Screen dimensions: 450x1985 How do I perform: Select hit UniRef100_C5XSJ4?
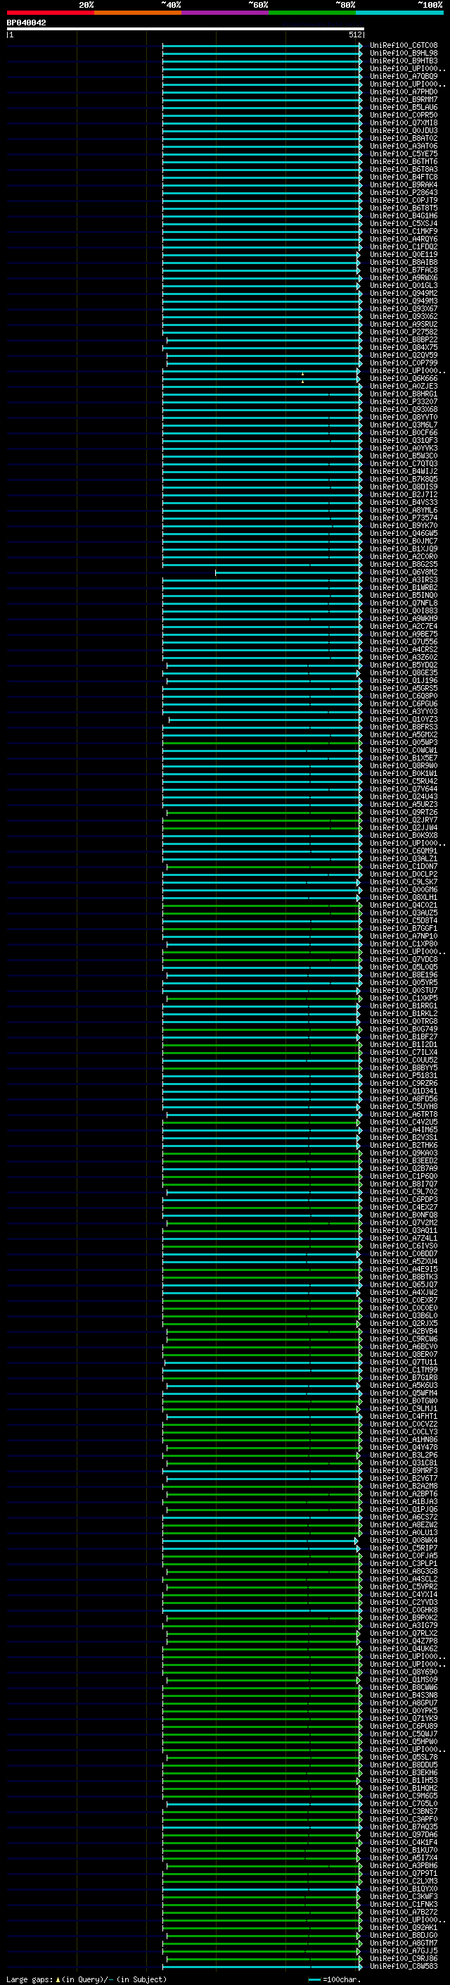(403, 223)
